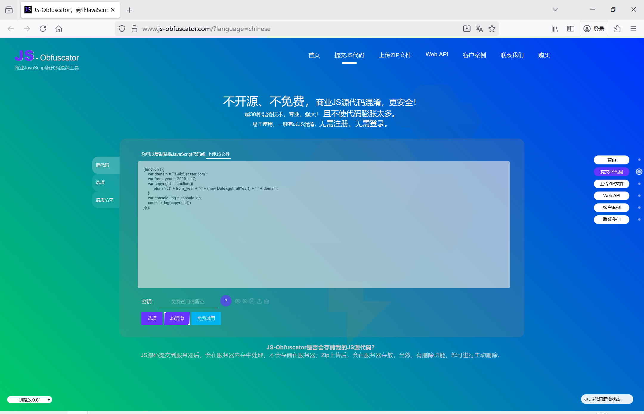
Task: Bookmark this page with star icon
Action: [x=492, y=29]
